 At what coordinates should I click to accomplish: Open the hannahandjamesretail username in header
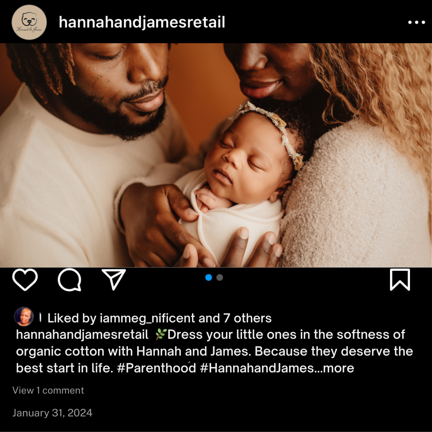142,22
